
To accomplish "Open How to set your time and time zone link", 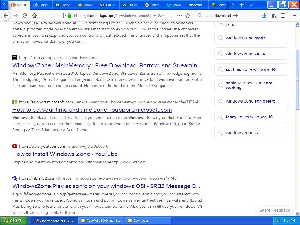I will (92, 110).
